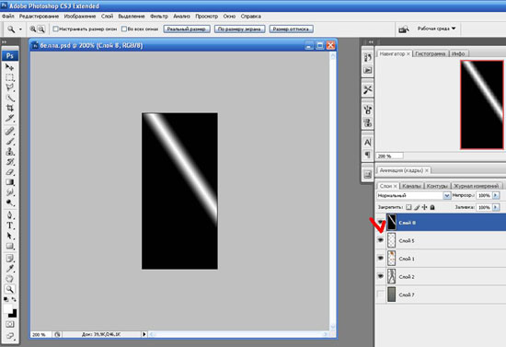Switch to the 'Контуры' tab

pyautogui.click(x=437, y=186)
